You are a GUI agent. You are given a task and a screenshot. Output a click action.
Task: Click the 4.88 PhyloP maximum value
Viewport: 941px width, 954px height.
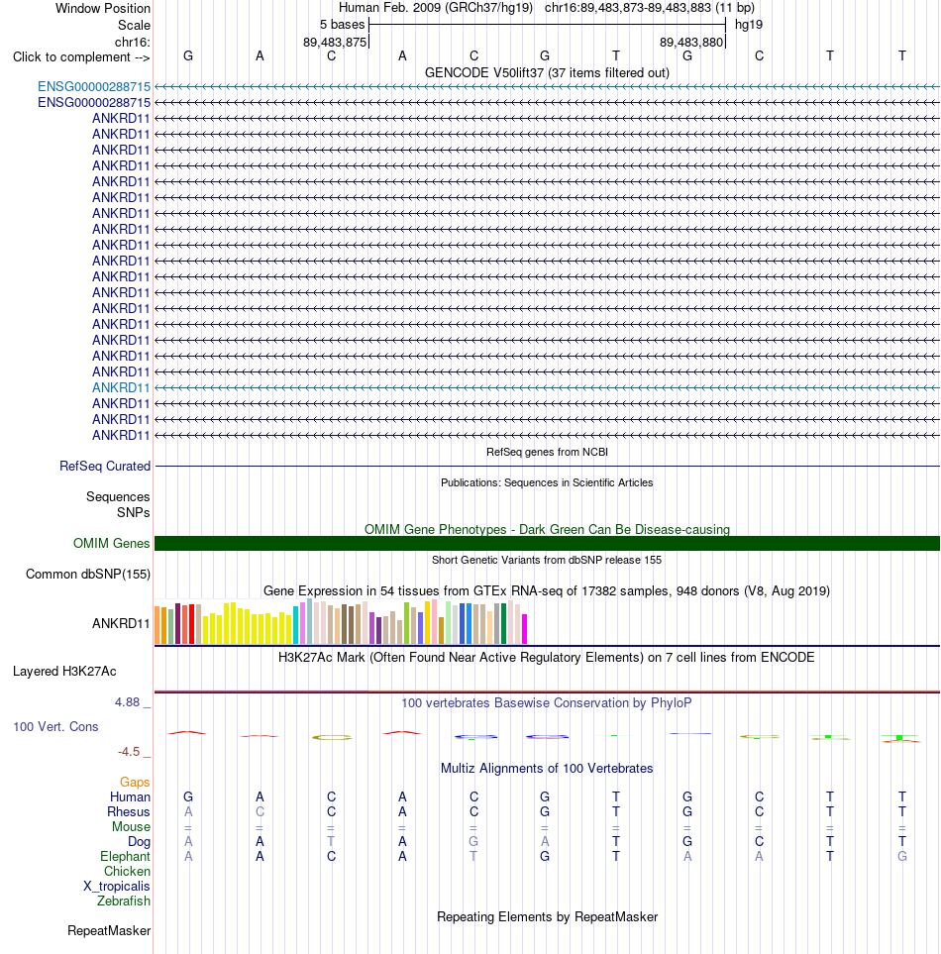pos(127,702)
